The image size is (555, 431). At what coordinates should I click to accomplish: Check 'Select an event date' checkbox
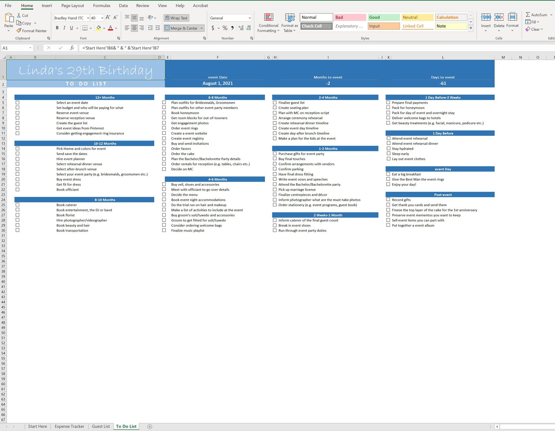17,103
